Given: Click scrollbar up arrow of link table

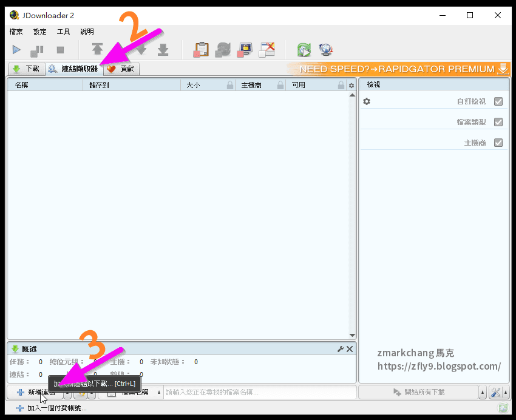Looking at the screenshot, I should 352,95.
